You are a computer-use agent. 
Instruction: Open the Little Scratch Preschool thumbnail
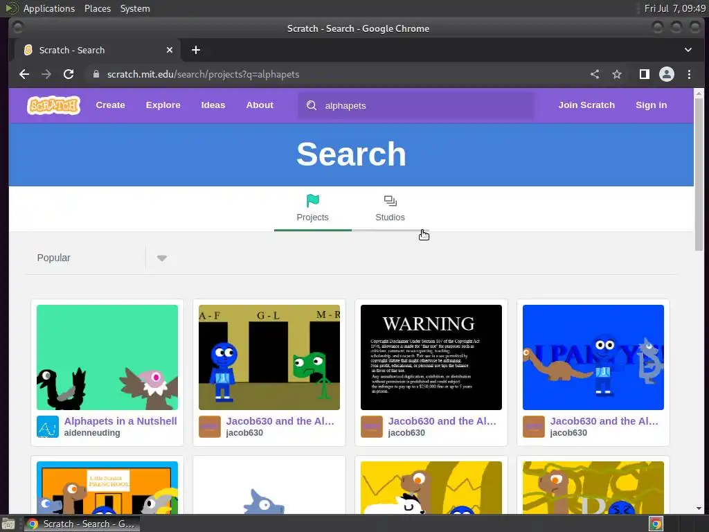tap(107, 488)
